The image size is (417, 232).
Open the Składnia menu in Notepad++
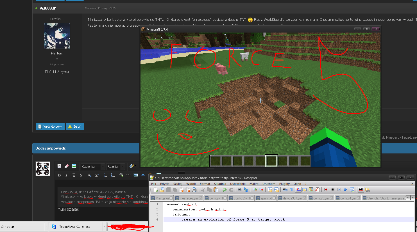click(220, 184)
